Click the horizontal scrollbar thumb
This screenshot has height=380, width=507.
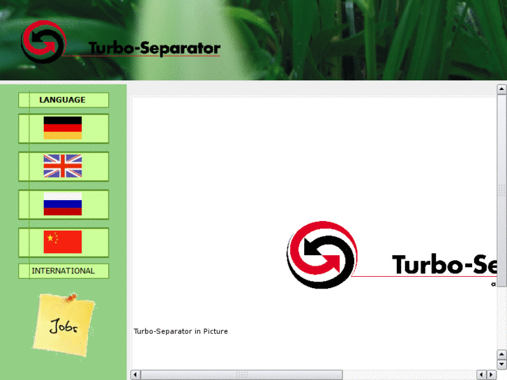click(241, 375)
